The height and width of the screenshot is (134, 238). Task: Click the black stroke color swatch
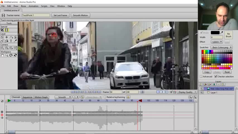(215, 33)
